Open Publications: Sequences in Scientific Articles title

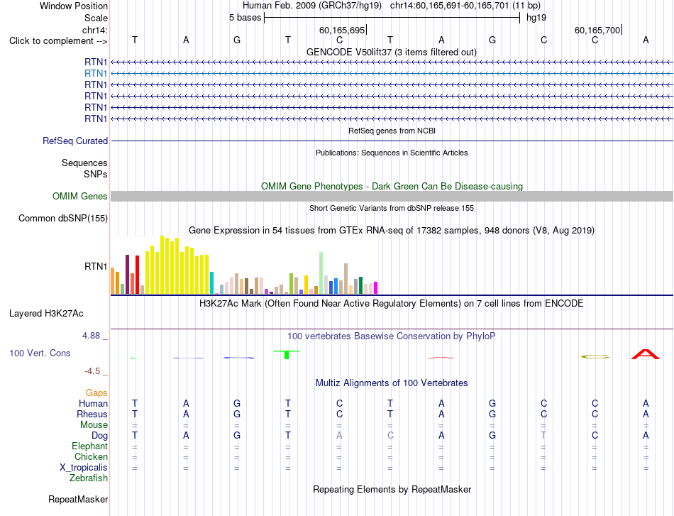pyautogui.click(x=392, y=153)
